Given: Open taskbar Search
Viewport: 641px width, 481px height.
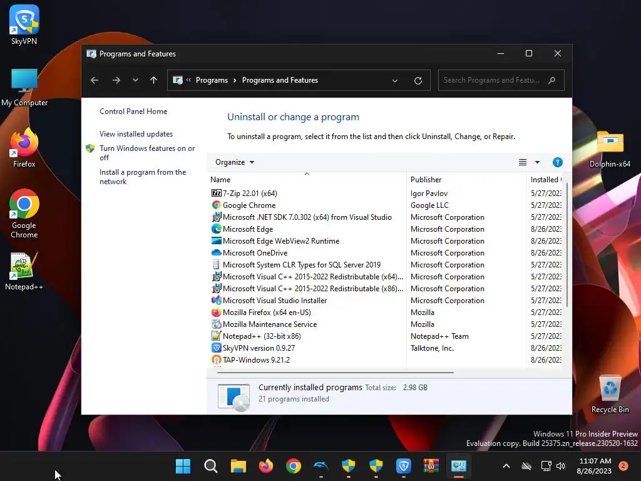Looking at the screenshot, I should click(x=210, y=466).
